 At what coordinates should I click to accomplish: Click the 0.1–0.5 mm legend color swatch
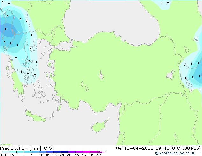[x=5, y=152]
